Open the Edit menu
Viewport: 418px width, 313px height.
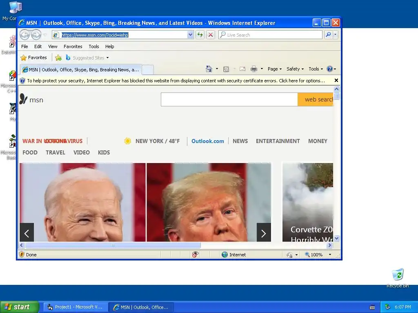tap(38, 46)
